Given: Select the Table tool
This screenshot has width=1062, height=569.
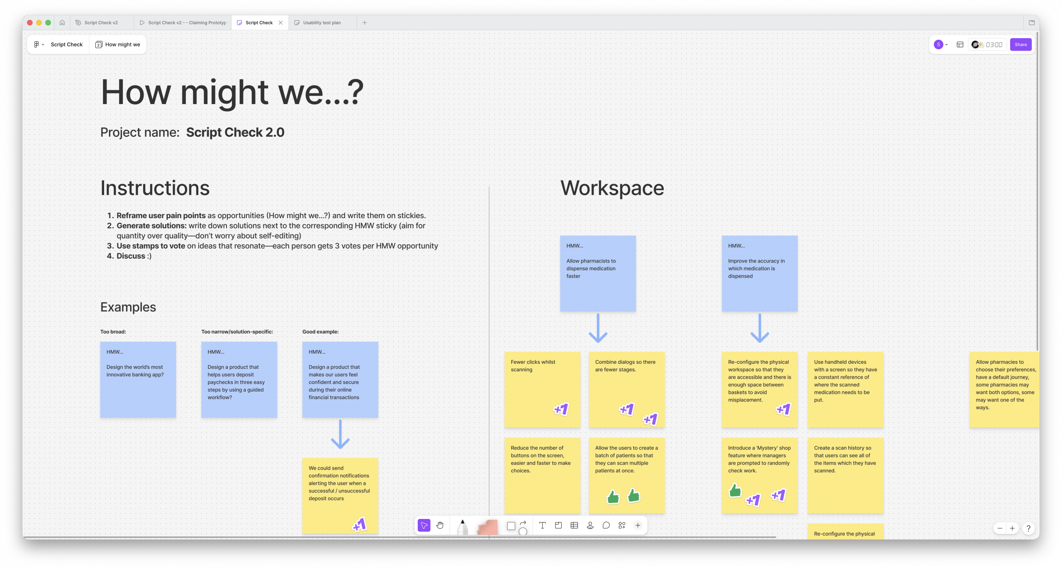Looking at the screenshot, I should [574, 525].
